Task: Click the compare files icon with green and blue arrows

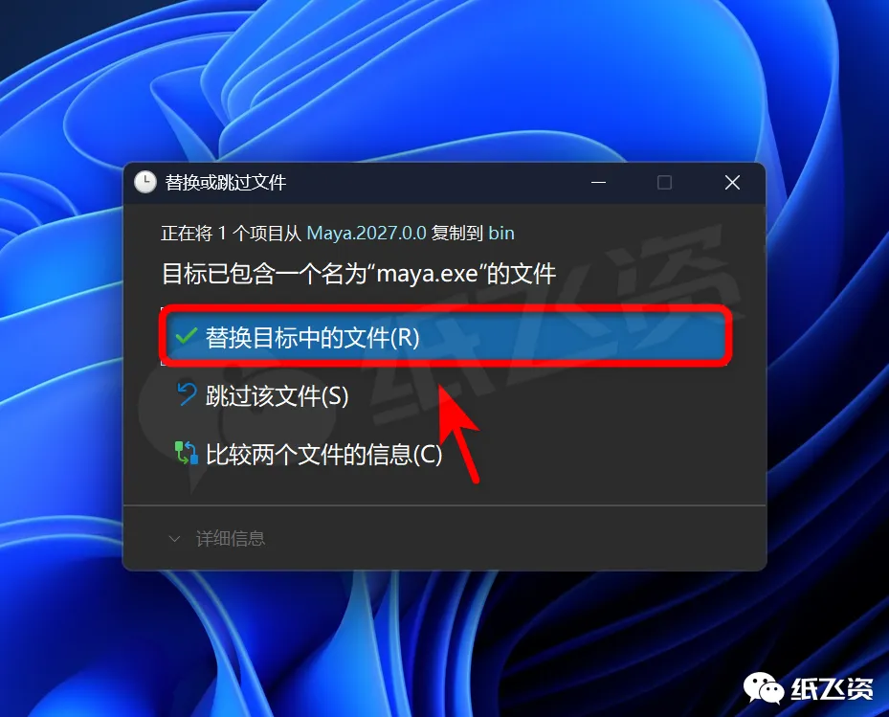Action: [186, 453]
